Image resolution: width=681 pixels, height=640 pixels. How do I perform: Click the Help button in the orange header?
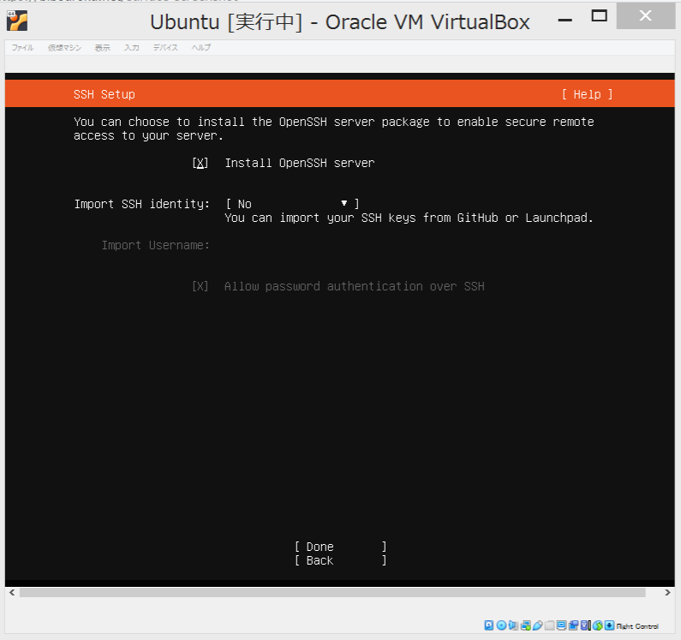[x=587, y=94]
